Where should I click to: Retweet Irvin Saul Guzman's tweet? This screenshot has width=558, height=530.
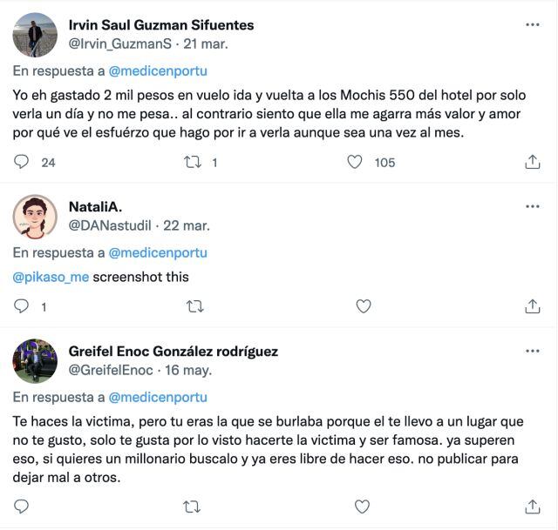pyautogui.click(x=195, y=162)
